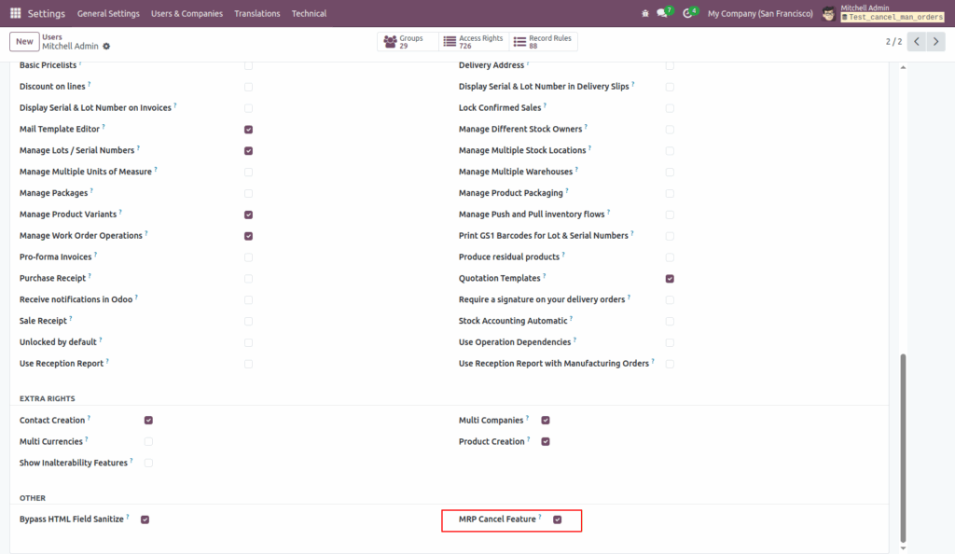Open the Technical menu
This screenshot has height=554, width=955.
click(309, 14)
